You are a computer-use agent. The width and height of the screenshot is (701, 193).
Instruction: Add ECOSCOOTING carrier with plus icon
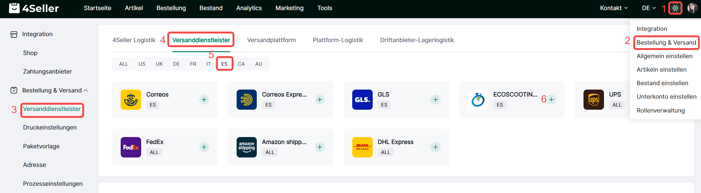[x=551, y=100]
